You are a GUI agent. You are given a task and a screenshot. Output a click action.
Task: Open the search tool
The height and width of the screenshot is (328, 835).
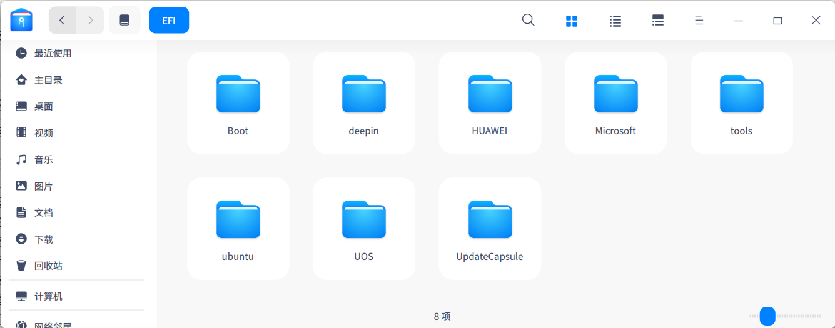point(529,20)
